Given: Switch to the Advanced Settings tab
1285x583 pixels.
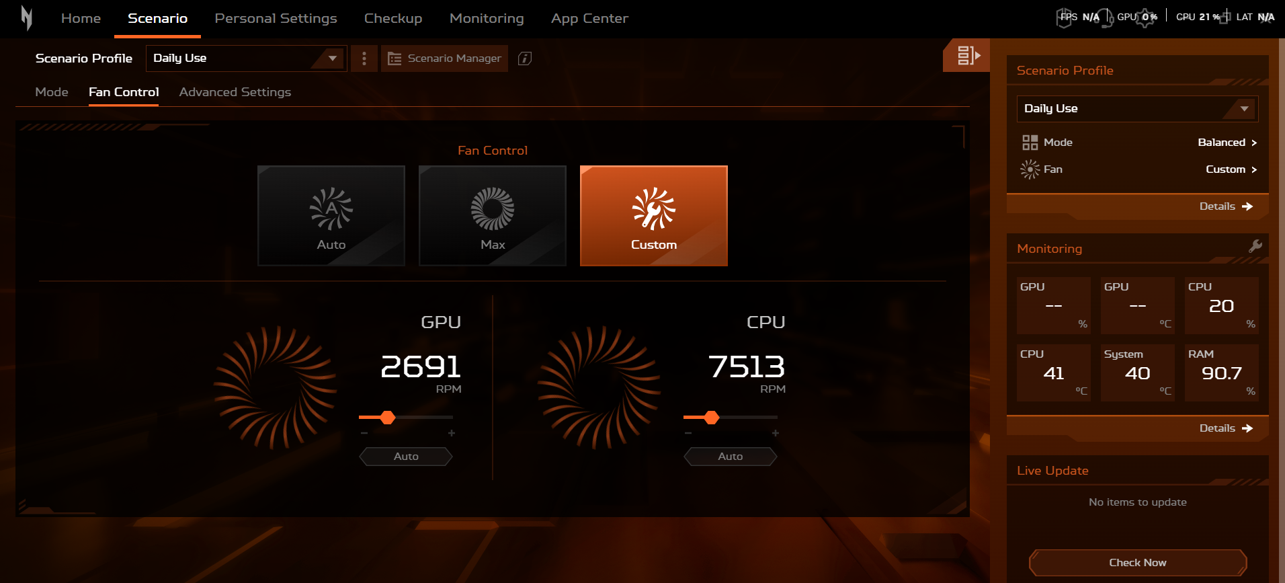Looking at the screenshot, I should (235, 92).
